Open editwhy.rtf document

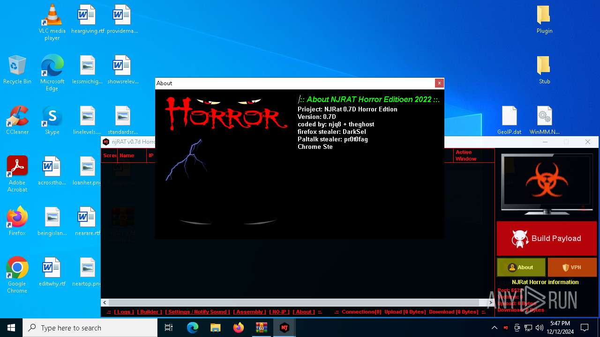pyautogui.click(x=52, y=272)
